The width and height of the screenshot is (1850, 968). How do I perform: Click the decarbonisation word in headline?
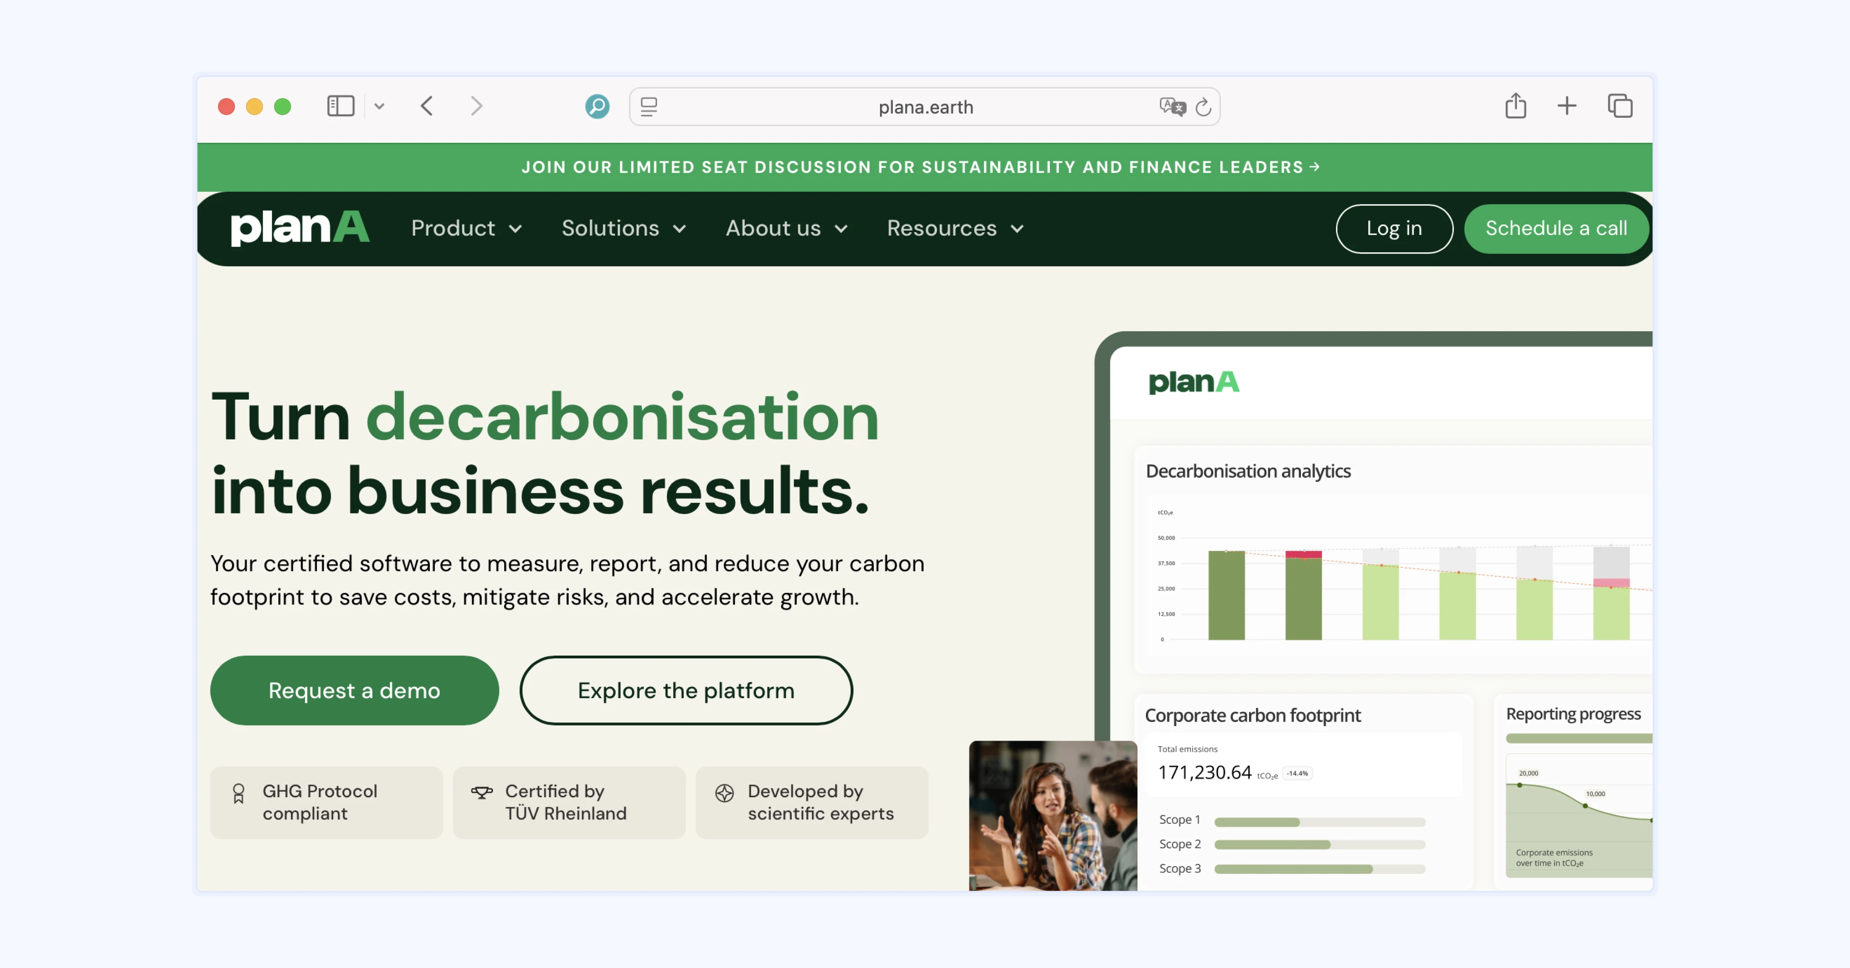[x=622, y=416]
